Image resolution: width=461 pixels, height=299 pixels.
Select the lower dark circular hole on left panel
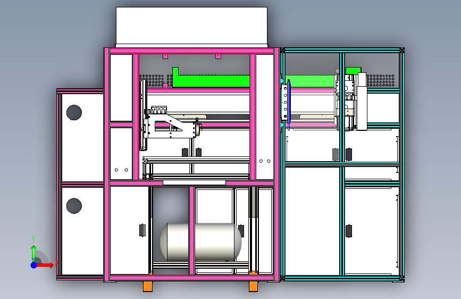coord(74,206)
